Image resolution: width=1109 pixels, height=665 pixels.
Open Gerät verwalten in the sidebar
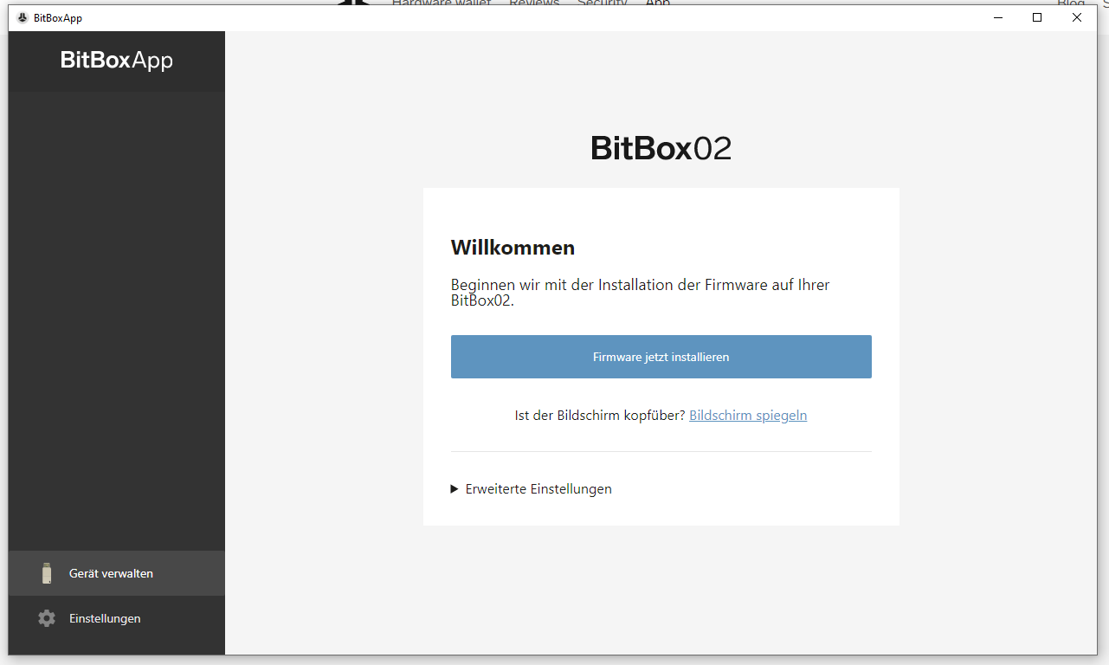117,573
